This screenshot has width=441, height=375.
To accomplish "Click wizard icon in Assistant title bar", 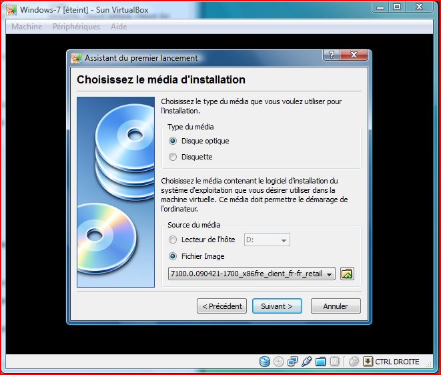I will [x=76, y=58].
